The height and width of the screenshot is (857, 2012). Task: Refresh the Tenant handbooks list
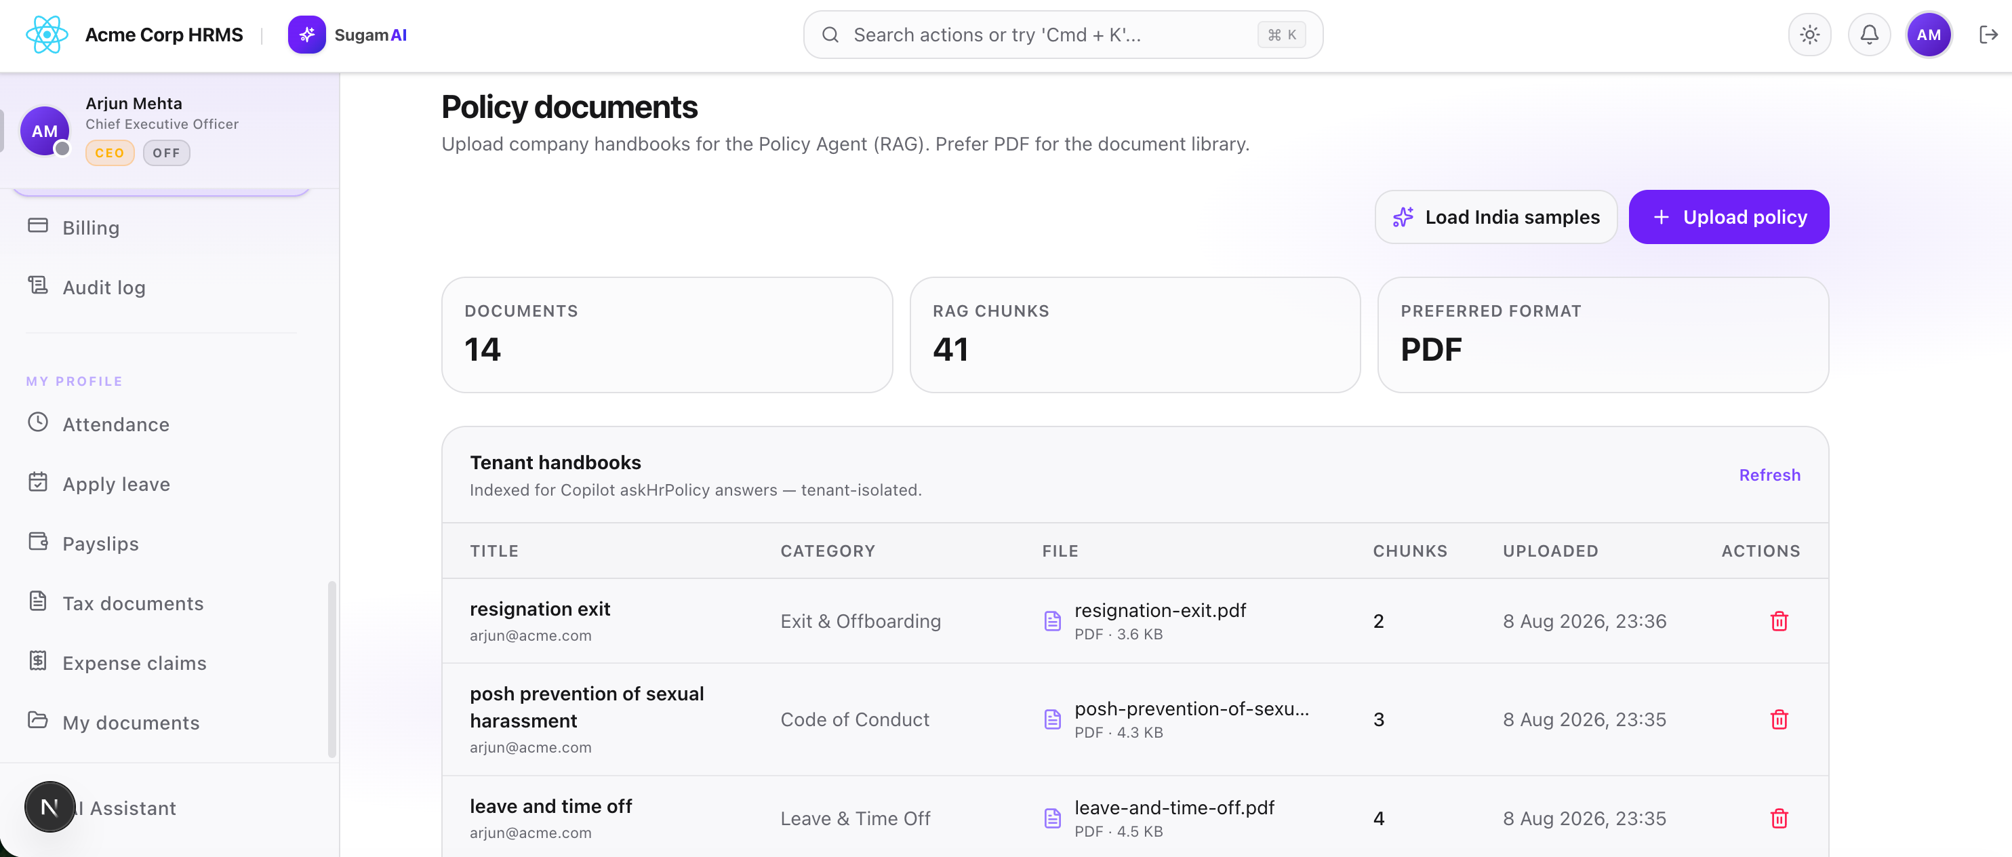[x=1769, y=475]
